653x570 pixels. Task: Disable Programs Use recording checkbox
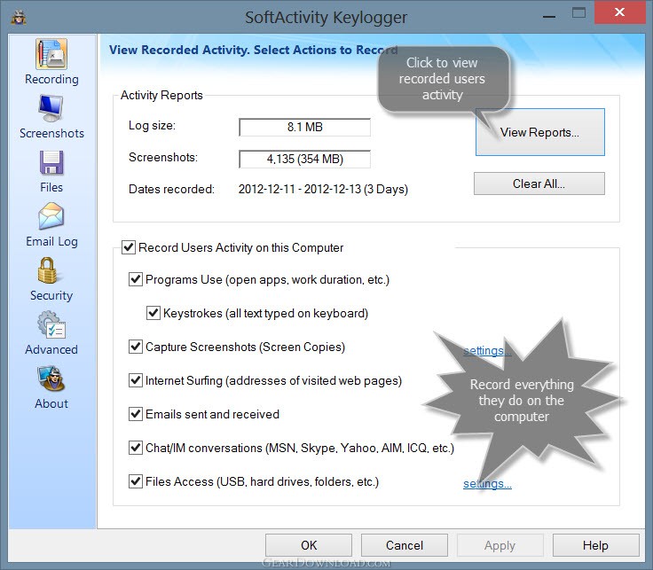tap(136, 279)
